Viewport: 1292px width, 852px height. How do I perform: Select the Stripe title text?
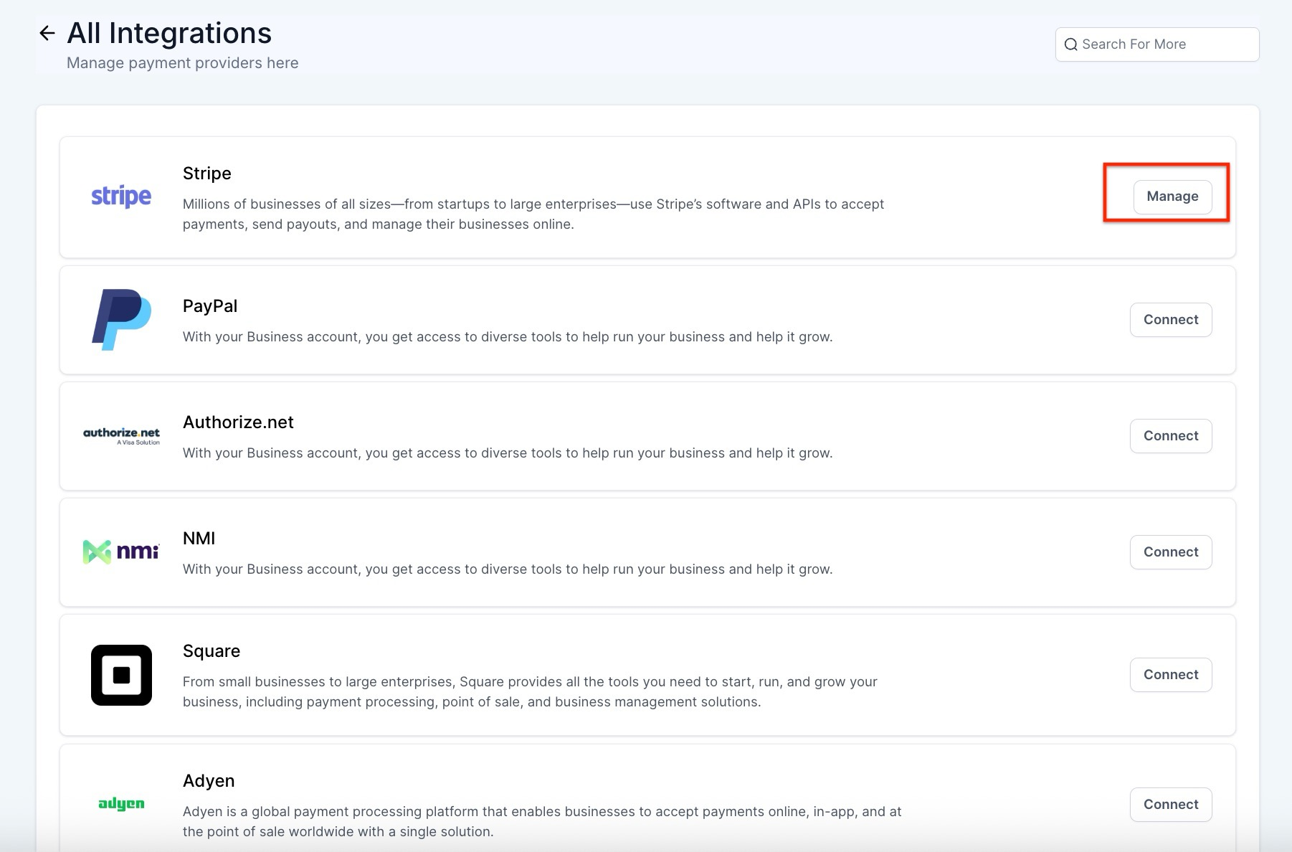pyautogui.click(x=207, y=174)
